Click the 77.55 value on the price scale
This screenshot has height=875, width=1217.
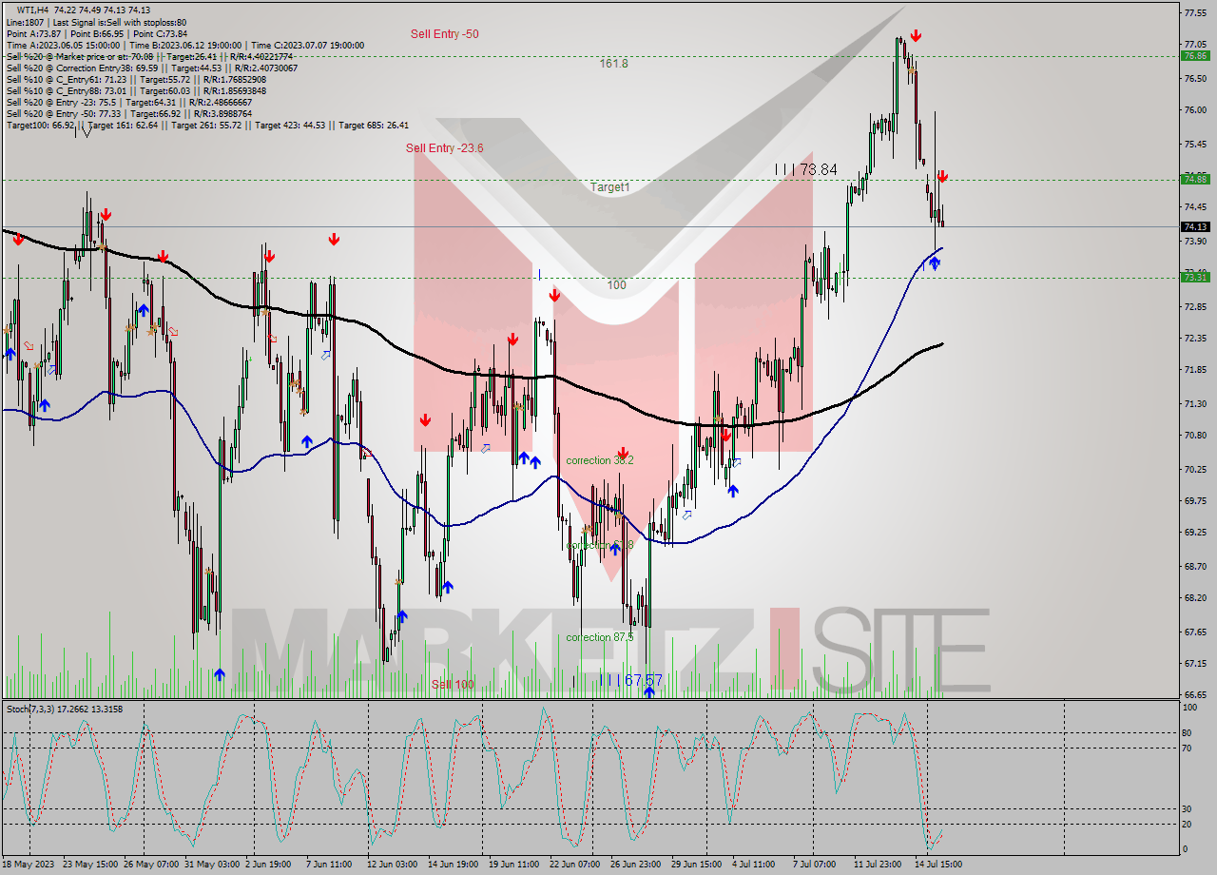tap(1194, 12)
